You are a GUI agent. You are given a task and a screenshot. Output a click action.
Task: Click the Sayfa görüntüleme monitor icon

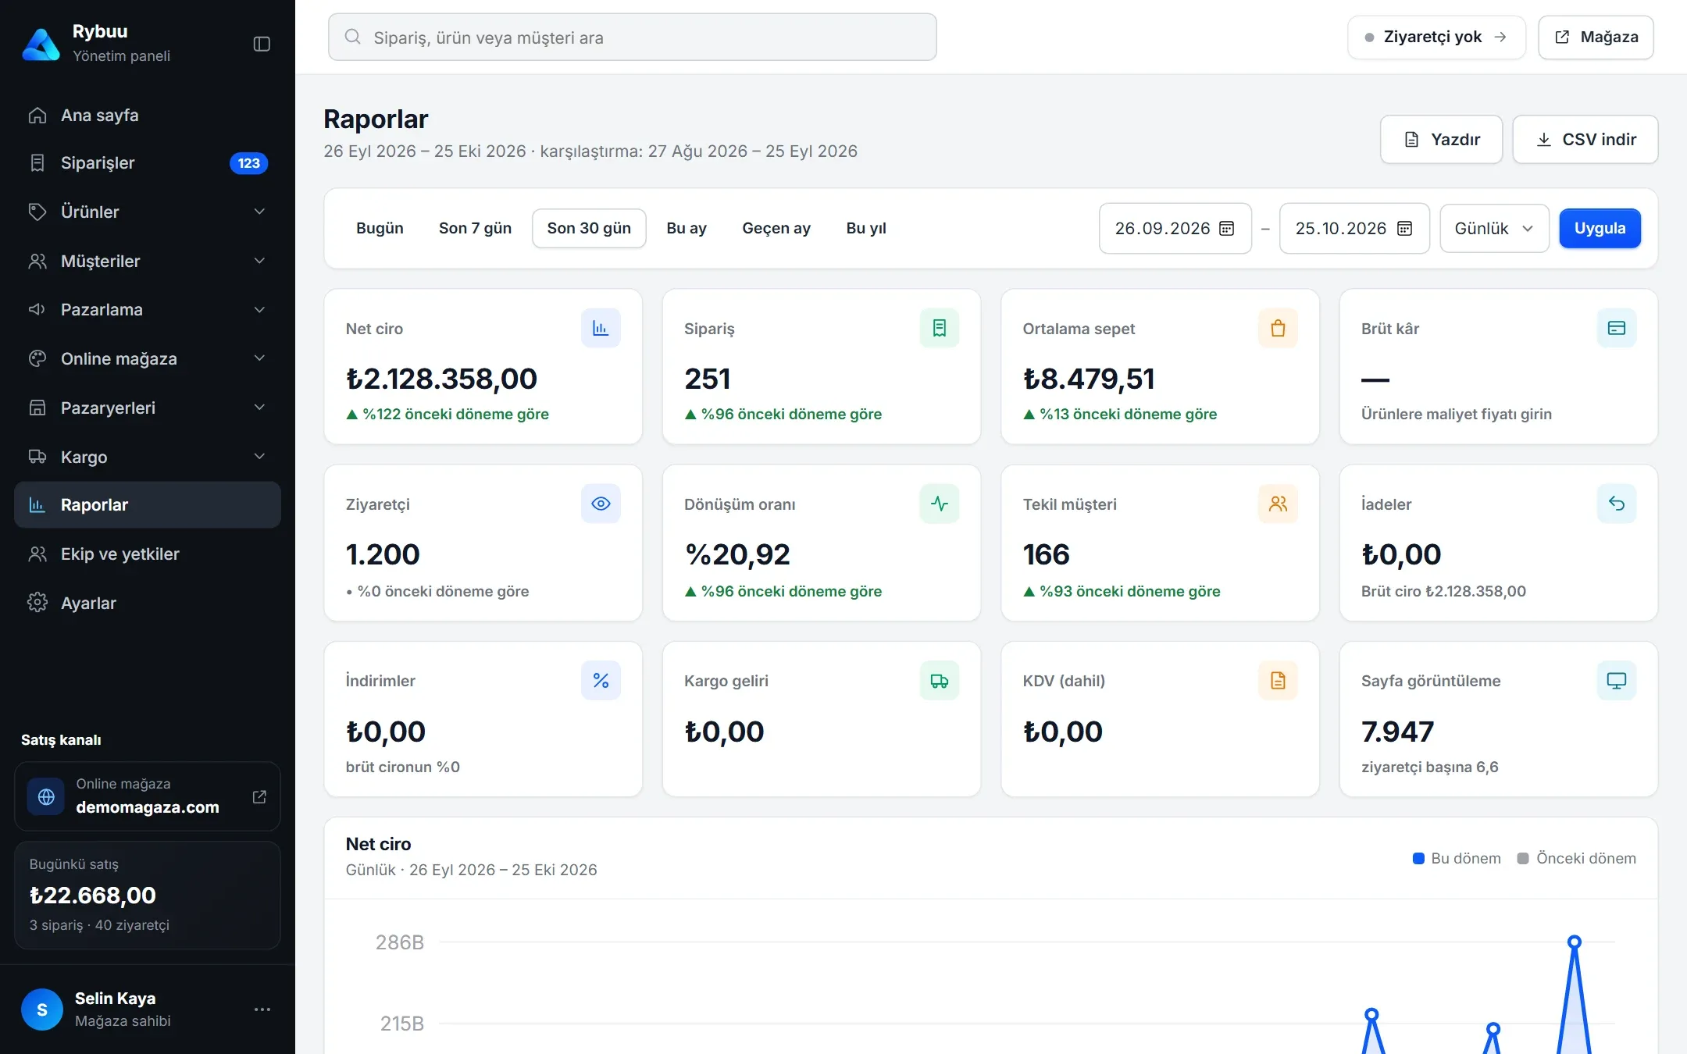pyautogui.click(x=1617, y=680)
